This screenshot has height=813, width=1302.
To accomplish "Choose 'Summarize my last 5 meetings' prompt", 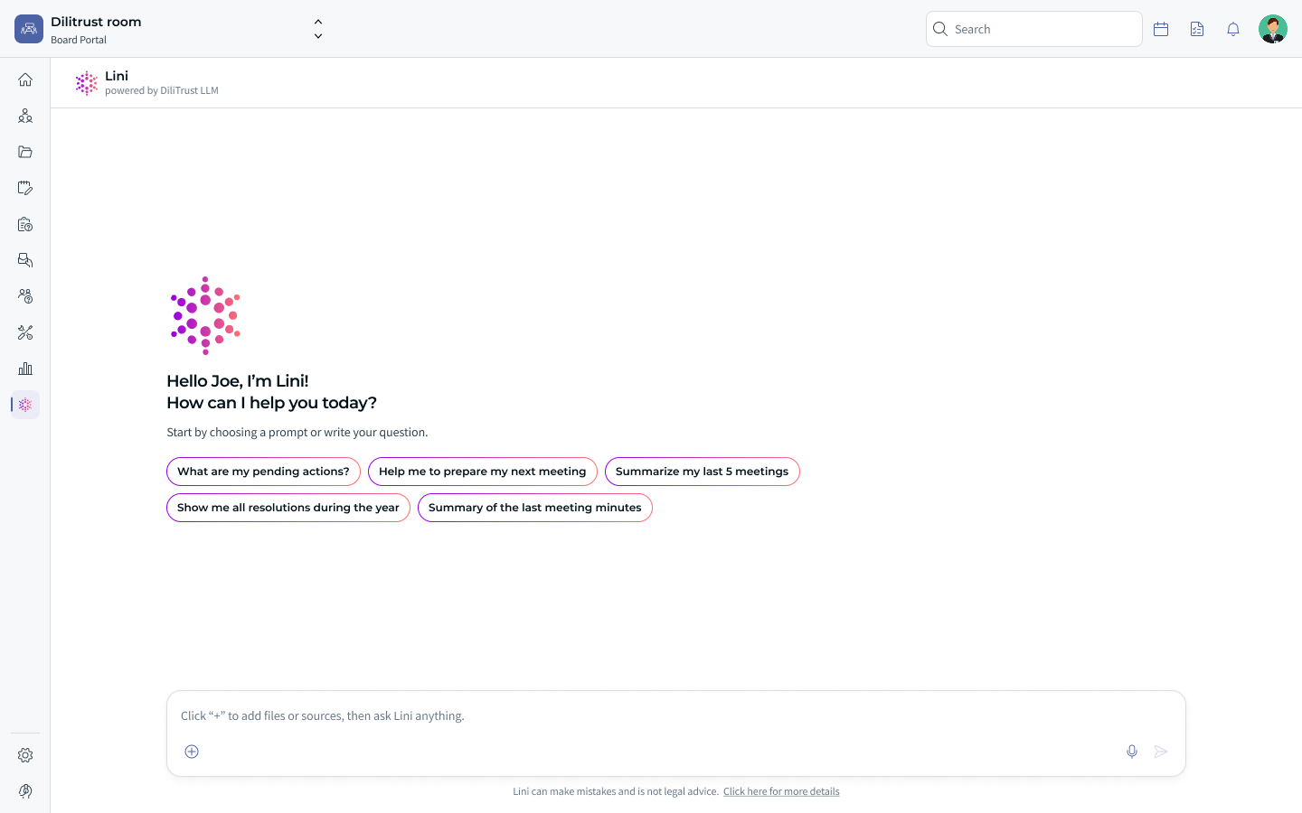I will pos(703,472).
